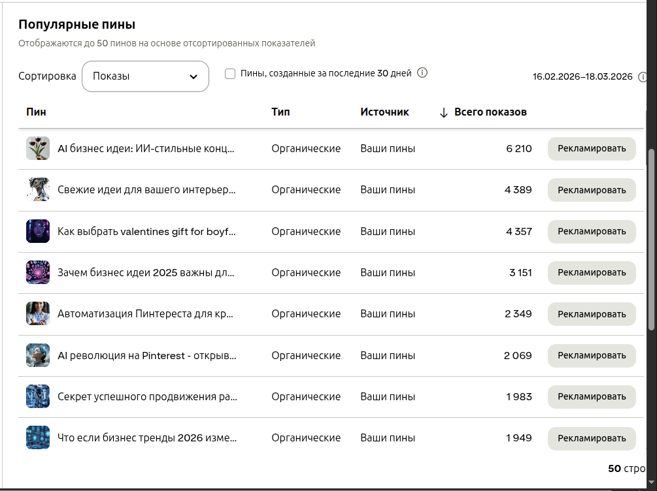Open thumbnail of 'Как выбрать valentines gift' pin
The image size is (657, 491).
tap(38, 231)
